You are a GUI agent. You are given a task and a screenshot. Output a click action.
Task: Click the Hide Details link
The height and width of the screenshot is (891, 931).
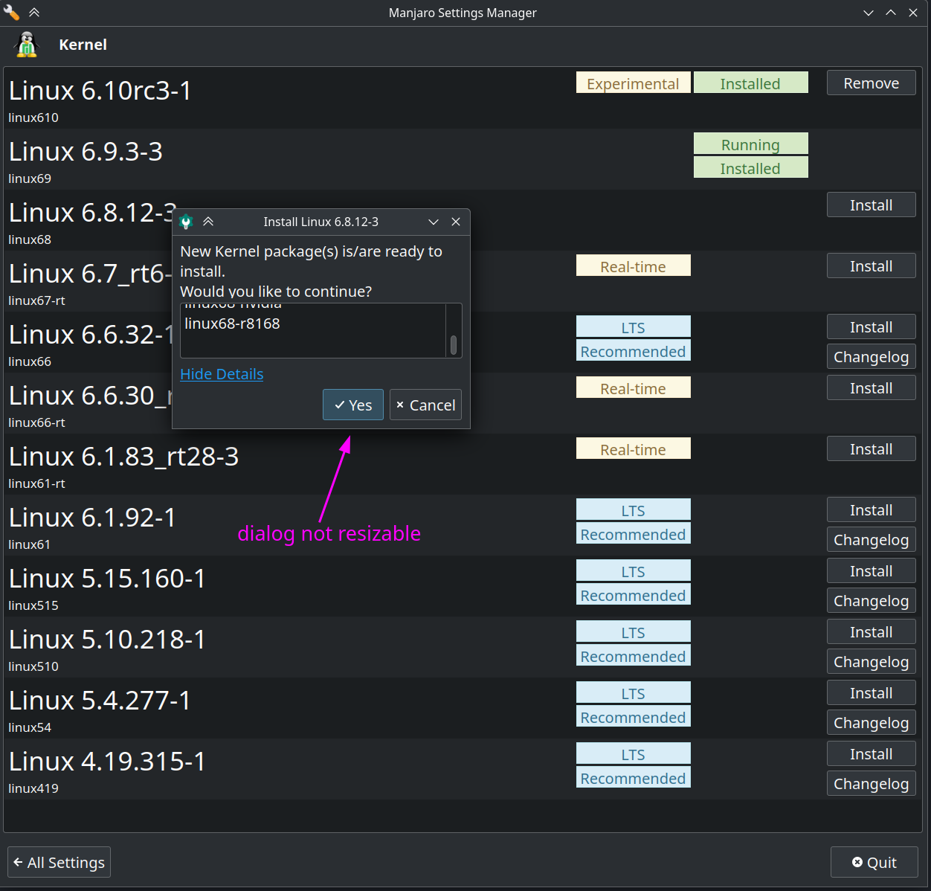pyautogui.click(x=222, y=374)
